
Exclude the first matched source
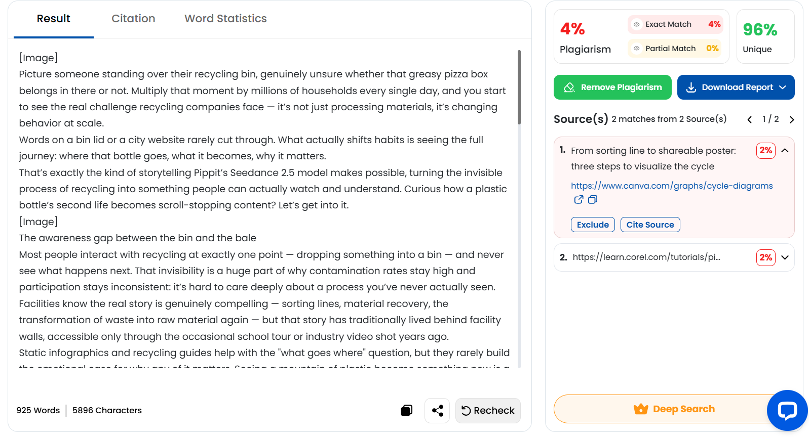(593, 225)
